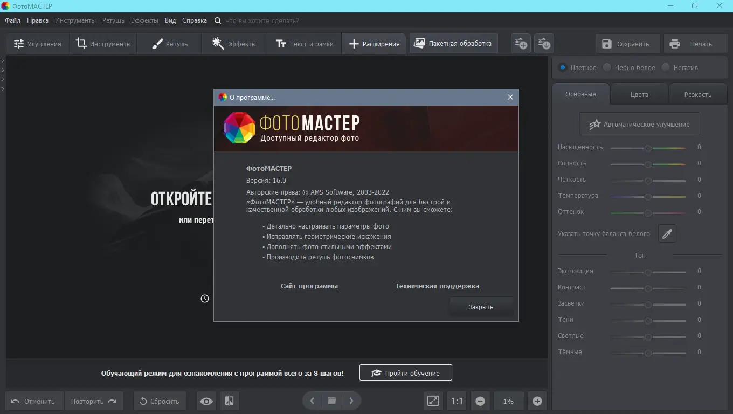Click the Отменить undo button
This screenshot has width=733, height=414.
34,401
